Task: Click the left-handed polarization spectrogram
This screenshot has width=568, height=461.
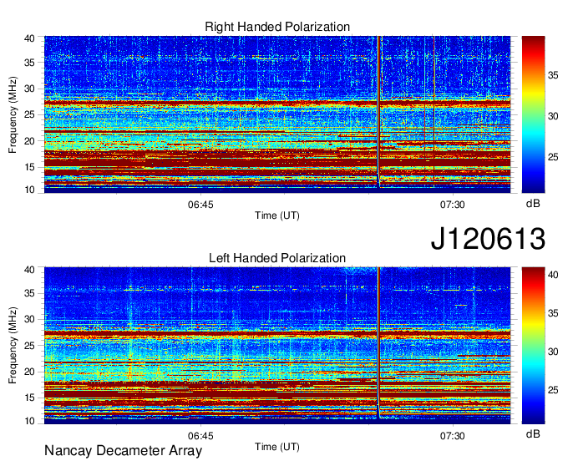Action: (x=277, y=346)
